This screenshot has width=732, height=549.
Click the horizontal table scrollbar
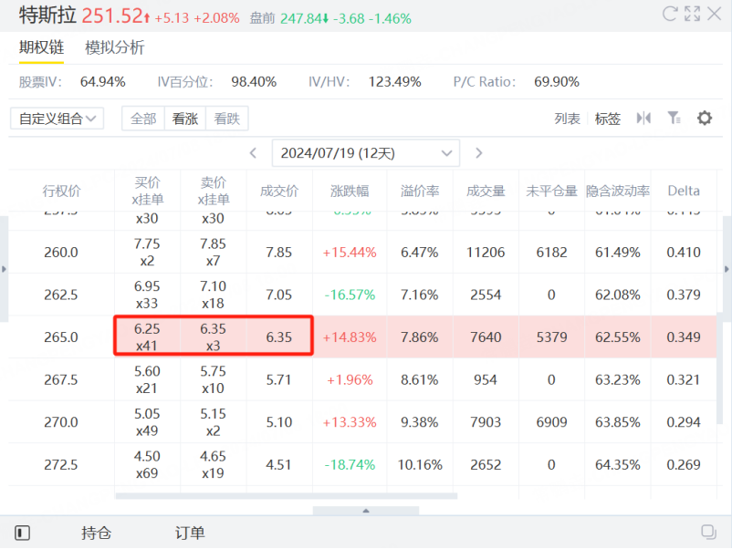click(x=287, y=496)
